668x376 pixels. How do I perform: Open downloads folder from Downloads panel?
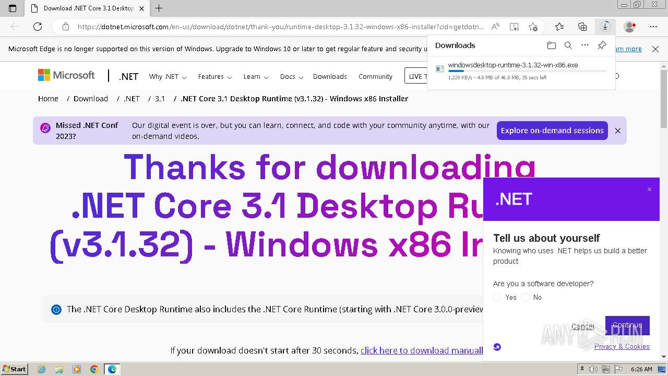pyautogui.click(x=552, y=45)
